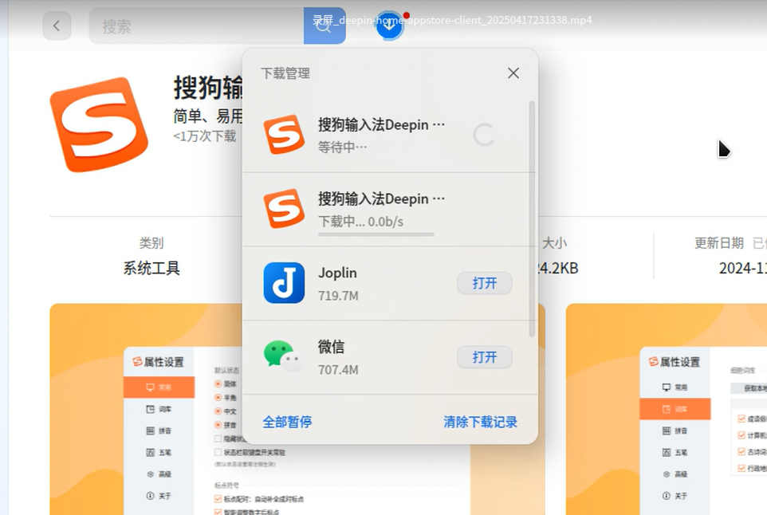
Task: Click the download list vertical scrollbar
Action: (532, 219)
